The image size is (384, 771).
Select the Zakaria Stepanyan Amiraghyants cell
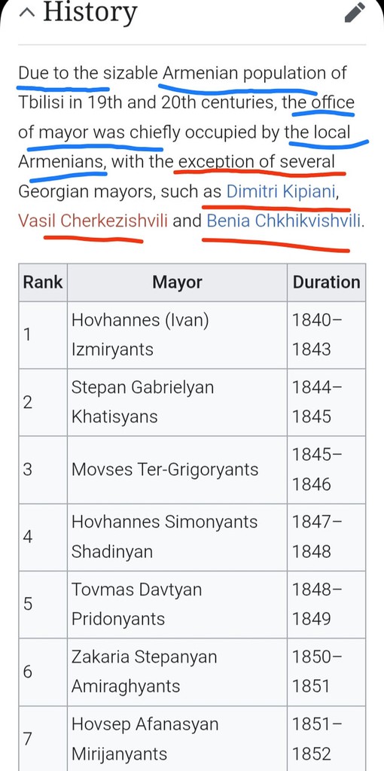click(177, 672)
